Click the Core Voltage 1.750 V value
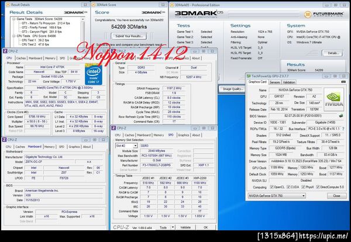 71,81
